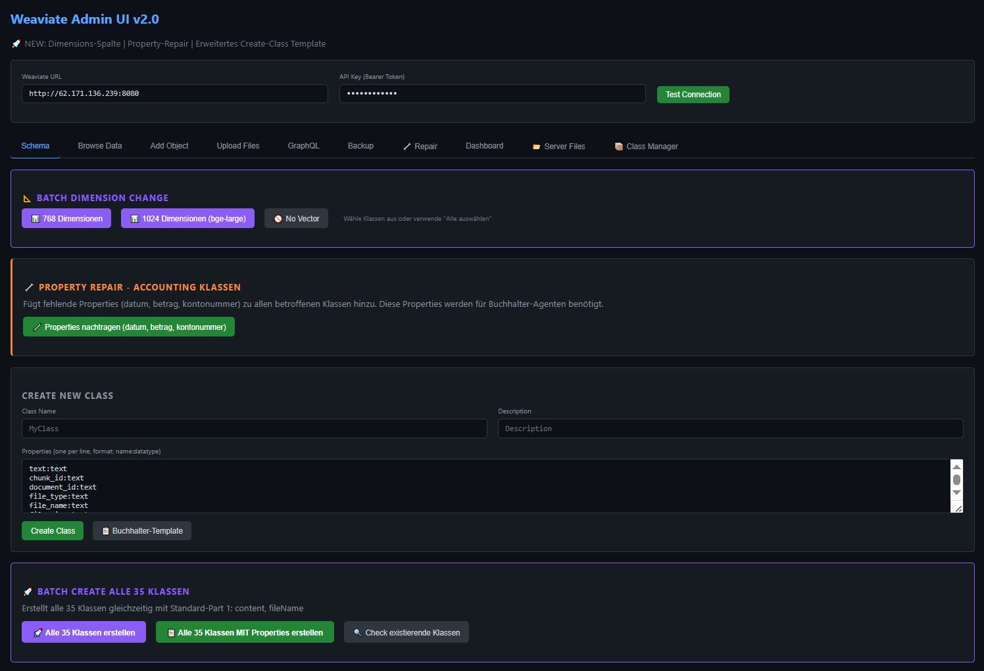
Task: Go to the Upload Files tab
Action: click(x=238, y=146)
